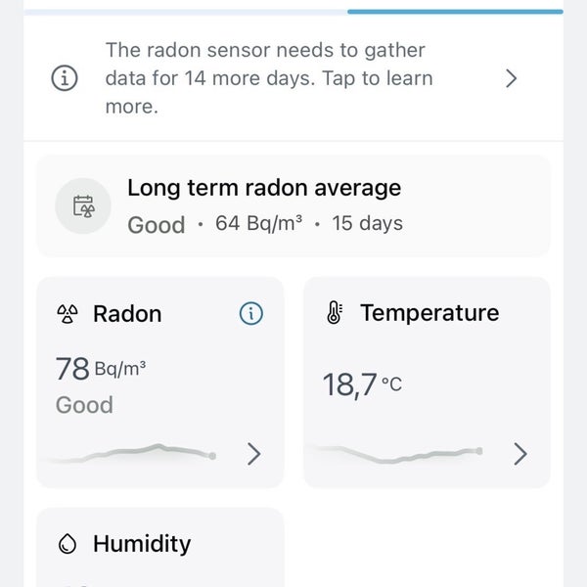
Task: Open the radon sensor notice chevron
Action: click(511, 78)
